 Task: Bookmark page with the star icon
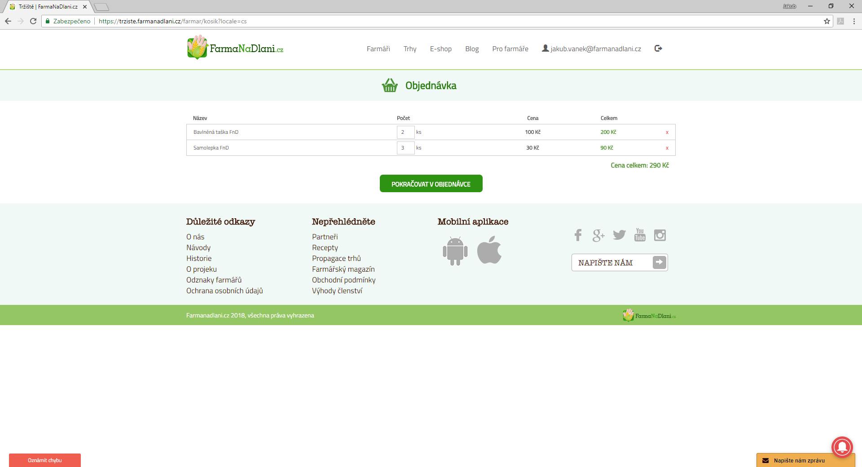[827, 21]
